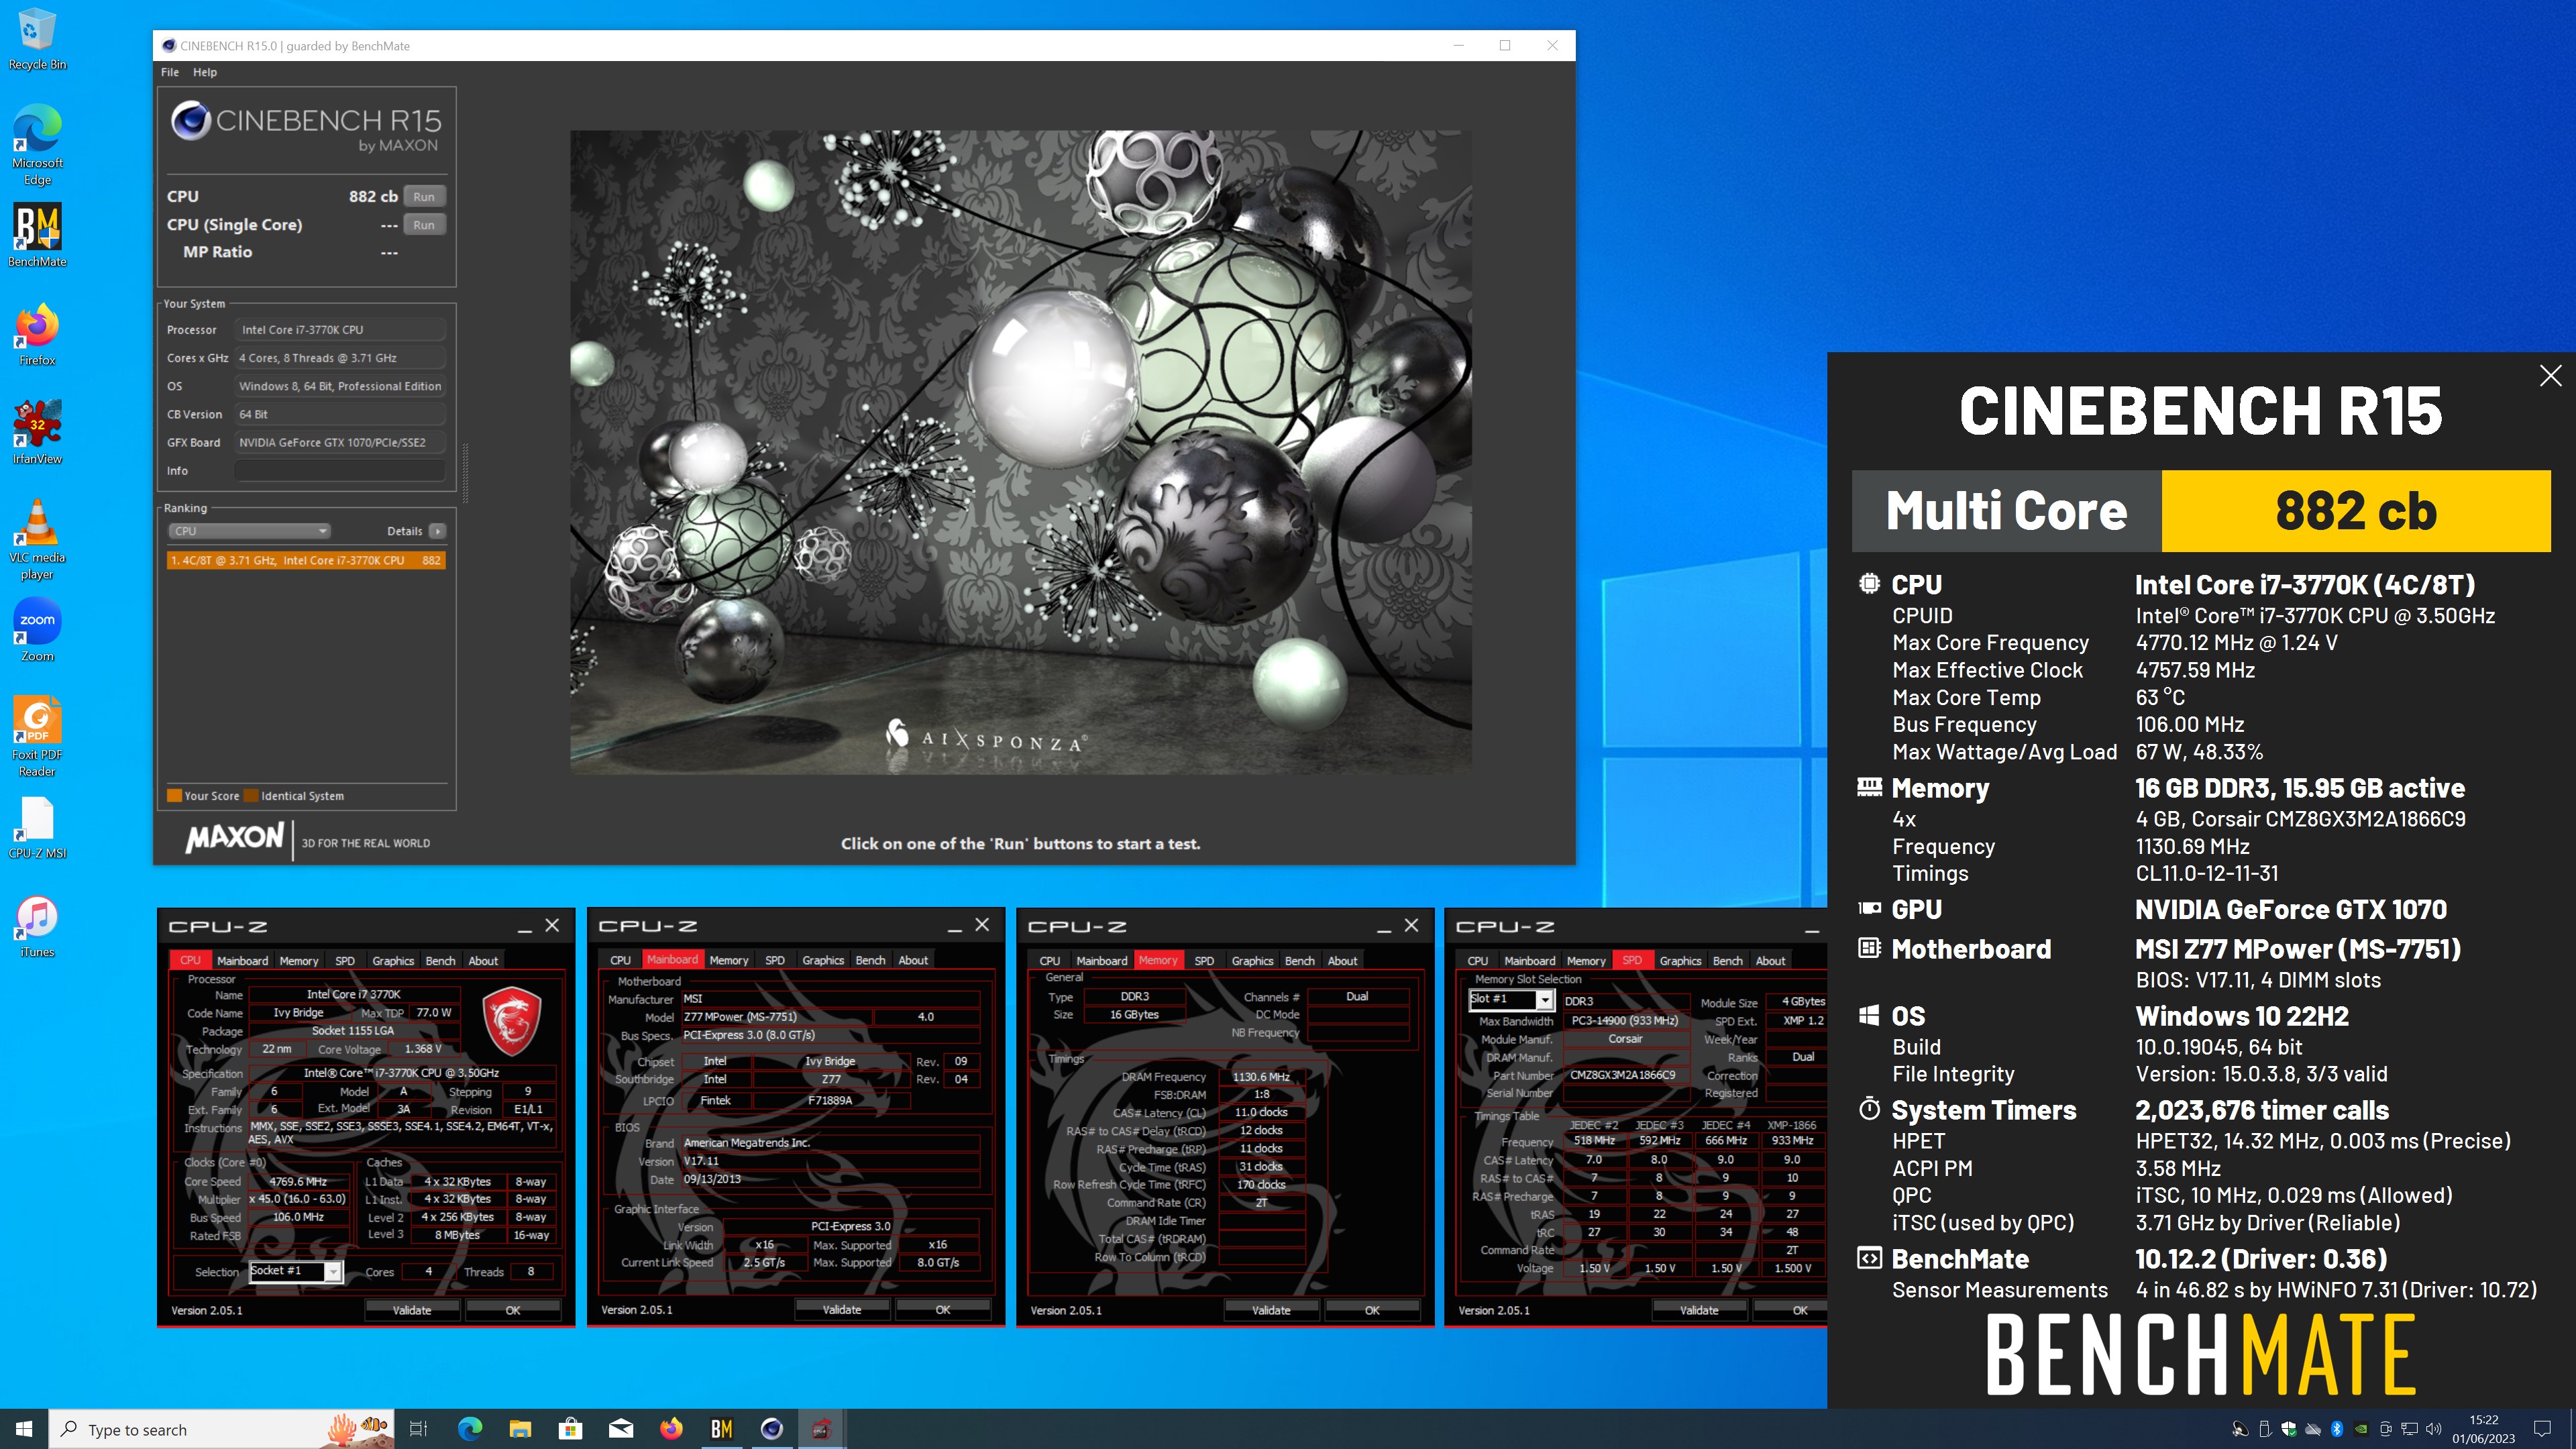This screenshot has width=2576, height=1449.
Task: Switch to About tab in the CPU-Z SPD window
Action: (x=1770, y=960)
